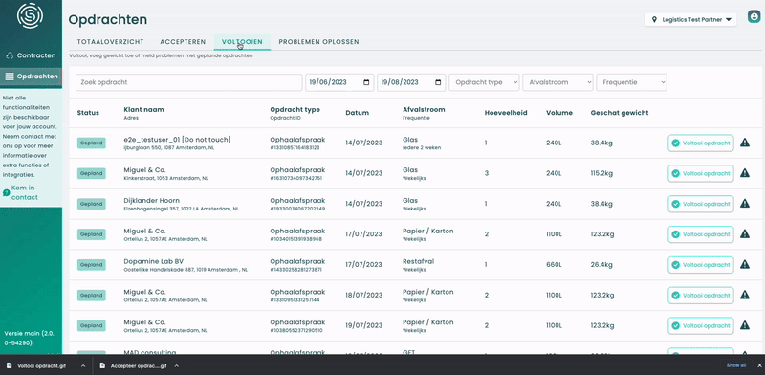Click the Afvalstroom column header
765x375 pixels.
click(x=424, y=110)
